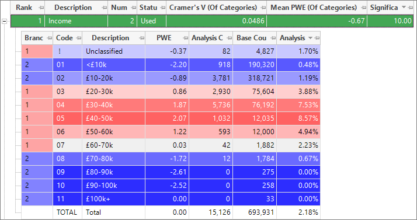Viewport: 417px width, 220px height.
Task: Pin the Mean PWE column
Action: click(x=363, y=8)
